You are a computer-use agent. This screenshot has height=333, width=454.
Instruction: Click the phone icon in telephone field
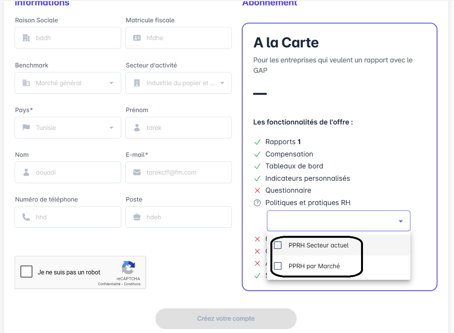point(26,217)
